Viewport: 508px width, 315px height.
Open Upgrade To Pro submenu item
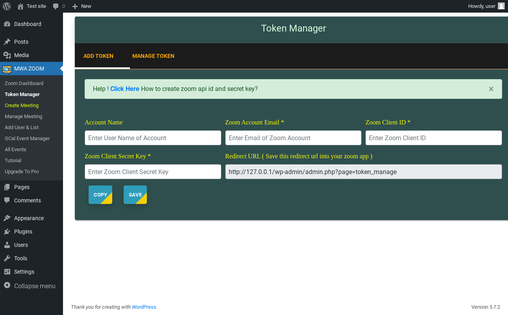[x=22, y=172]
